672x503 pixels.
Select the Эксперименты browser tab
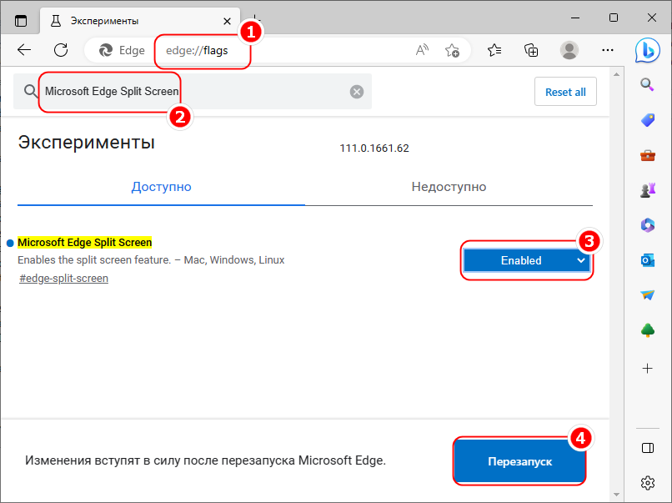(x=139, y=21)
